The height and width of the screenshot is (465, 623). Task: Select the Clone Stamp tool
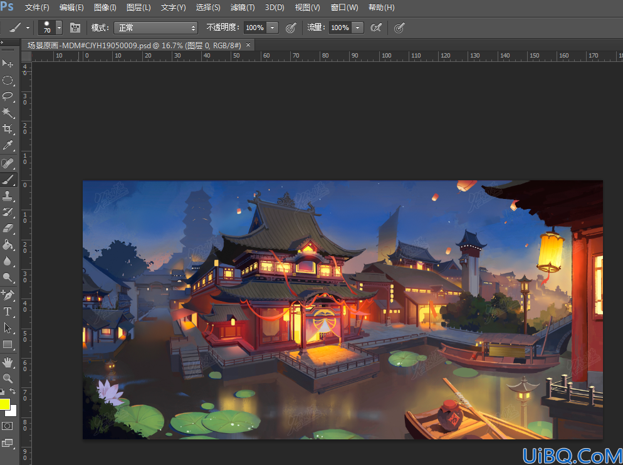[x=8, y=196]
